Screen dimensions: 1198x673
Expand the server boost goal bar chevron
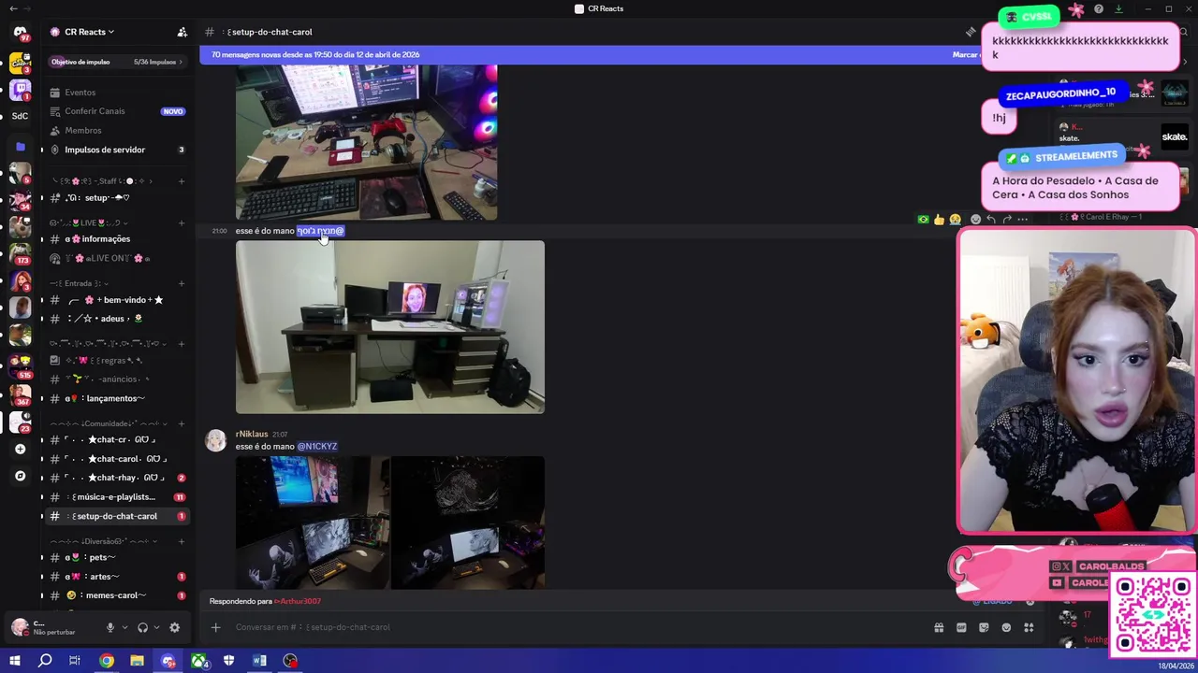tap(181, 62)
